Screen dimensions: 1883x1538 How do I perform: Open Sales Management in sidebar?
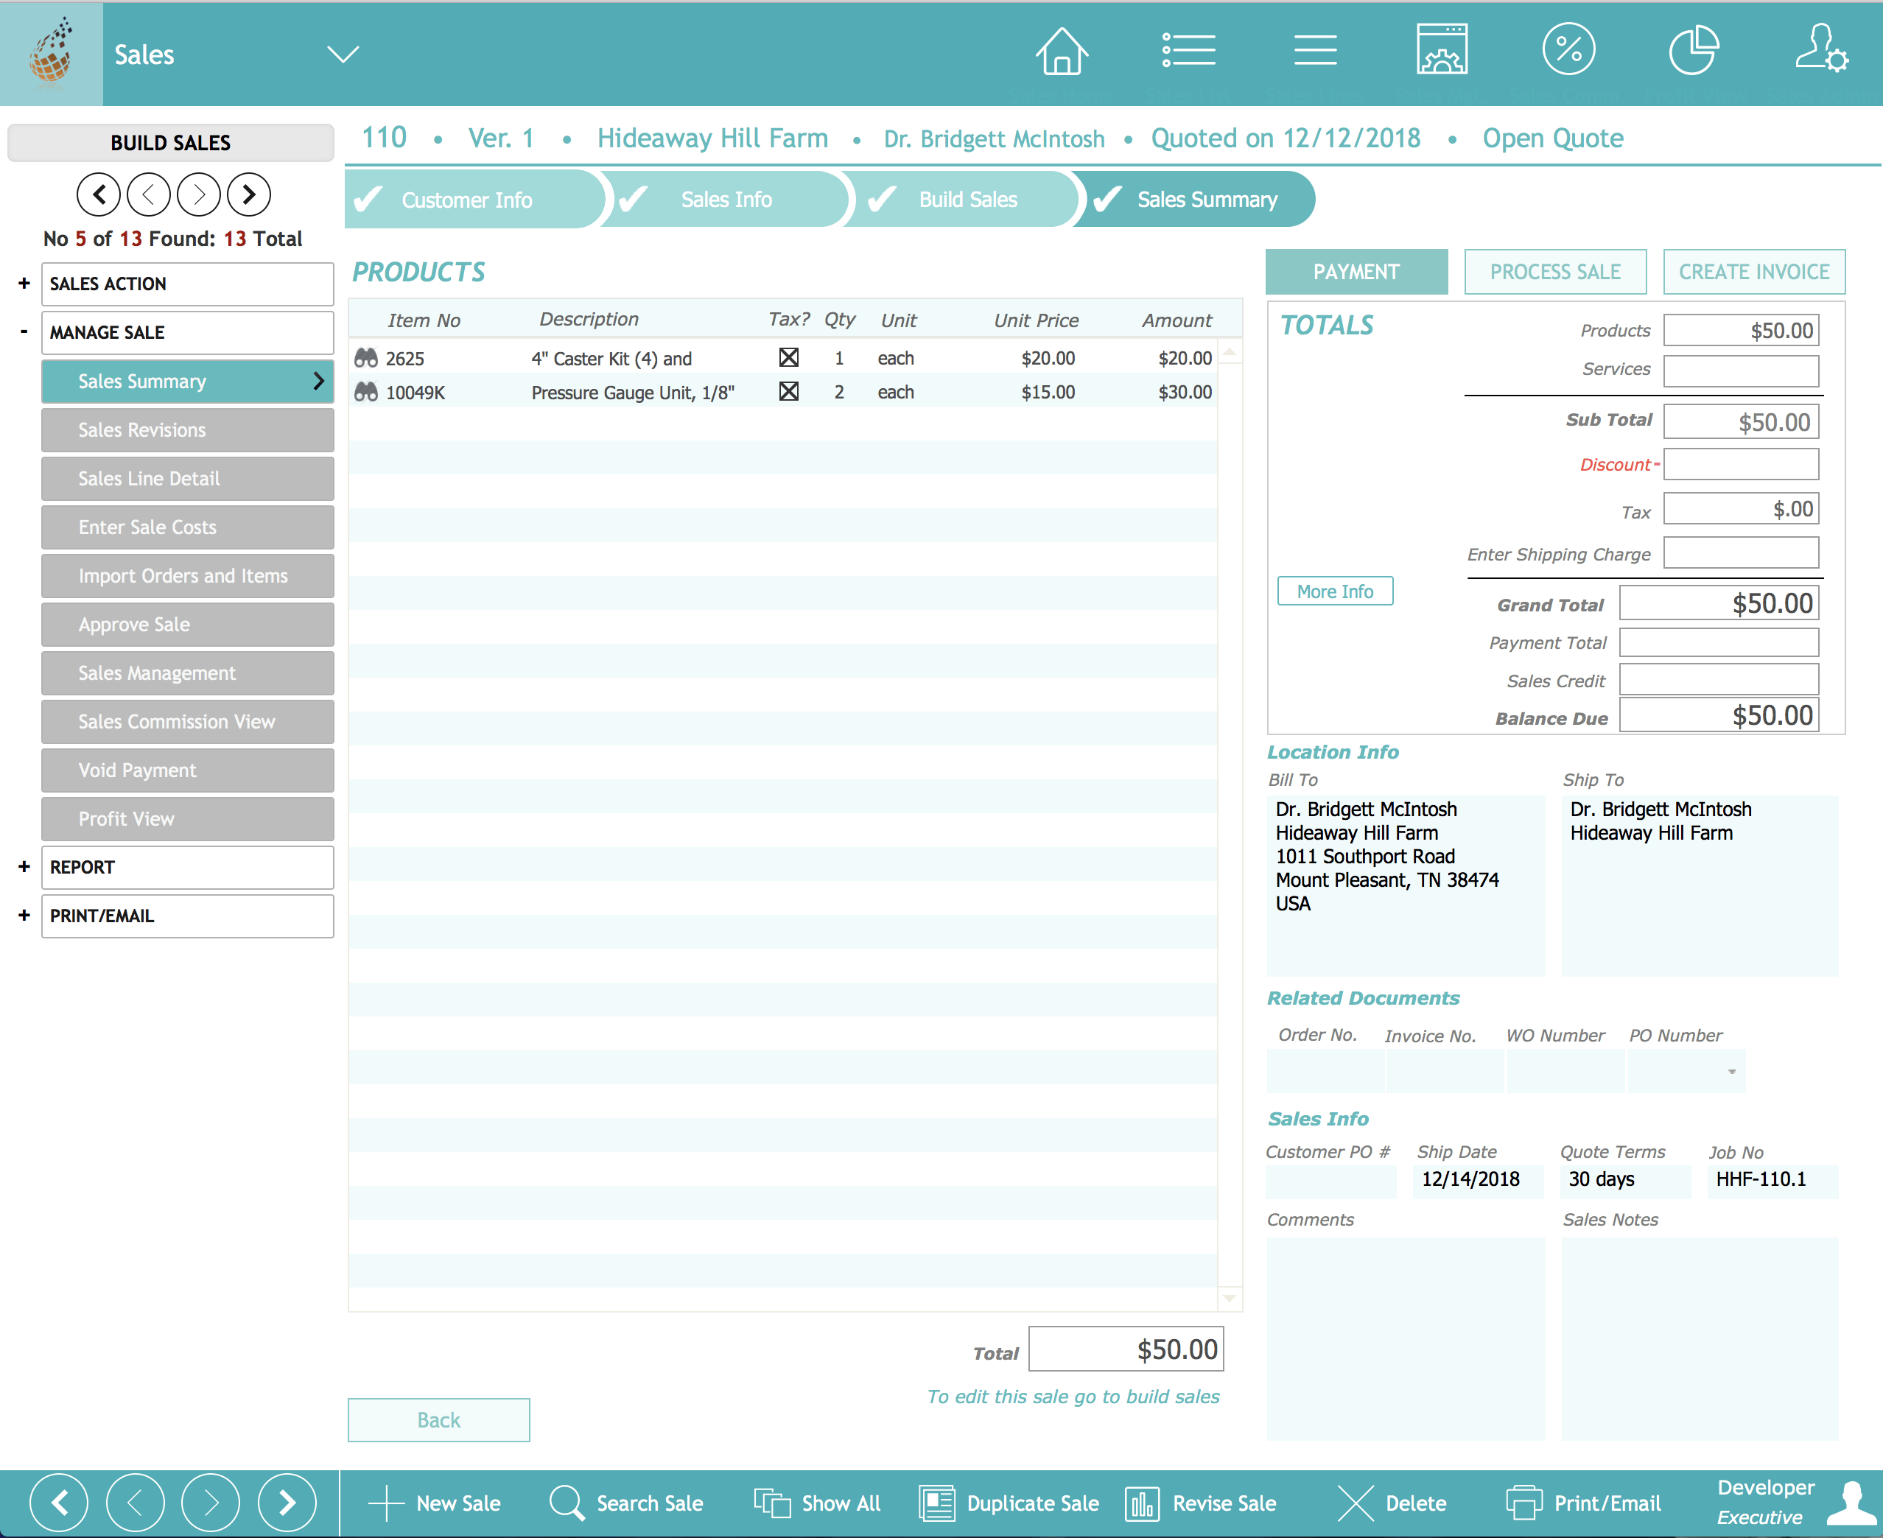(188, 673)
